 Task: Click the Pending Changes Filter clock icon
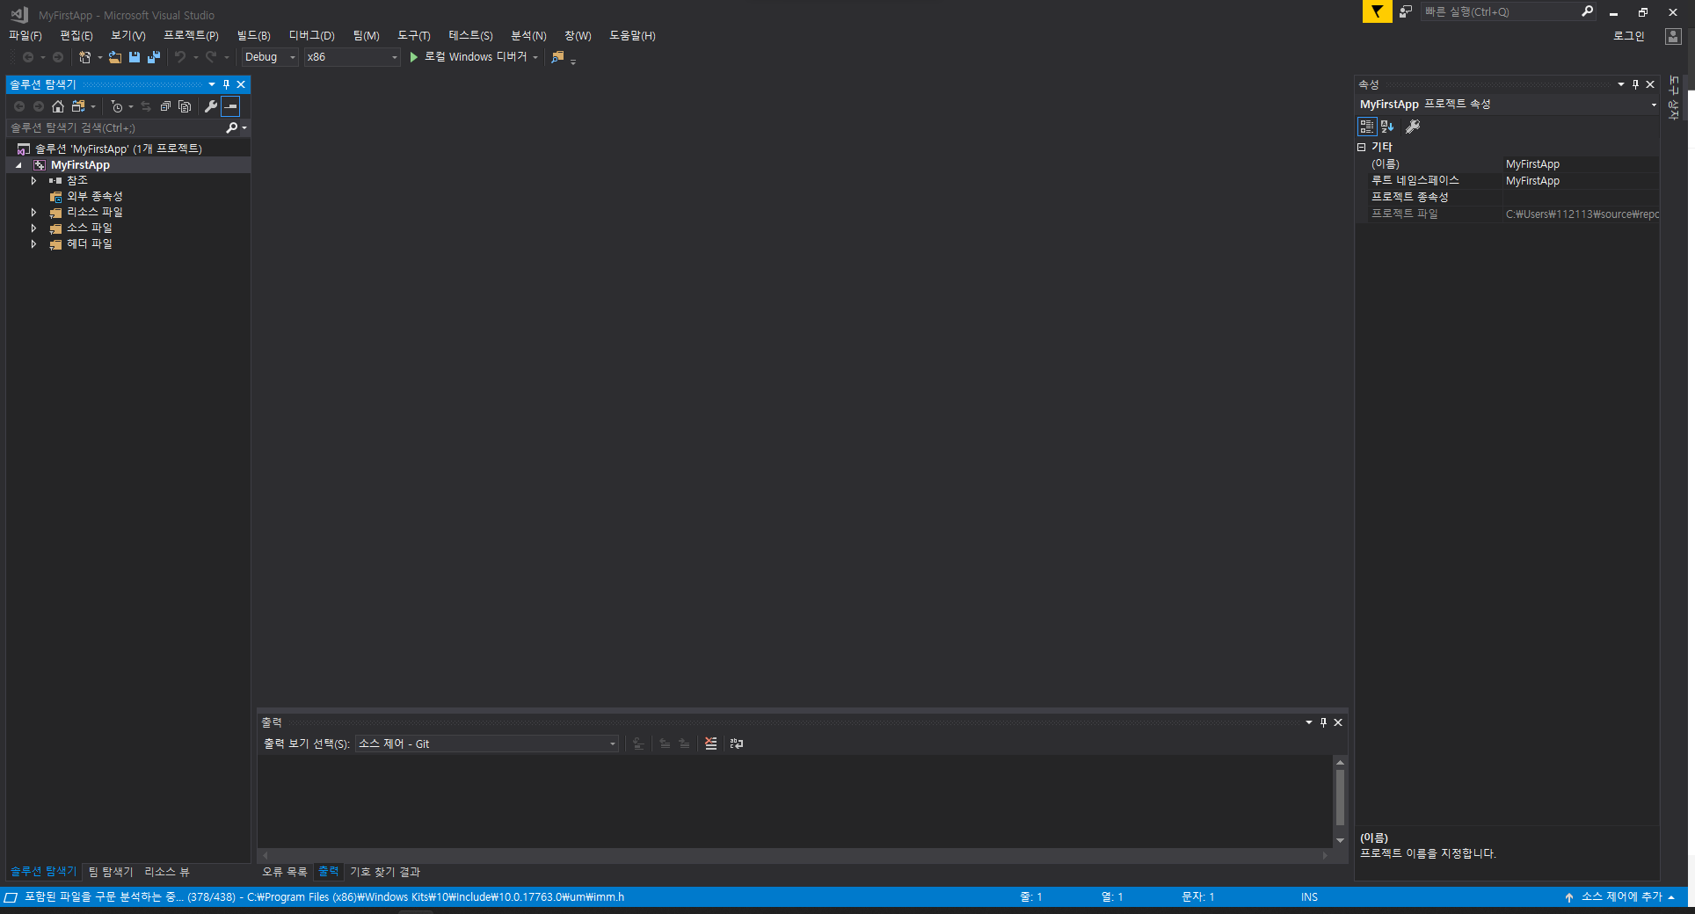click(x=117, y=106)
